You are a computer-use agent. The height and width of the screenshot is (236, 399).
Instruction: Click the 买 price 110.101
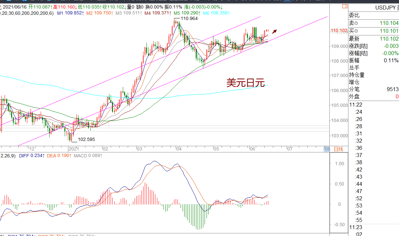click(x=389, y=31)
